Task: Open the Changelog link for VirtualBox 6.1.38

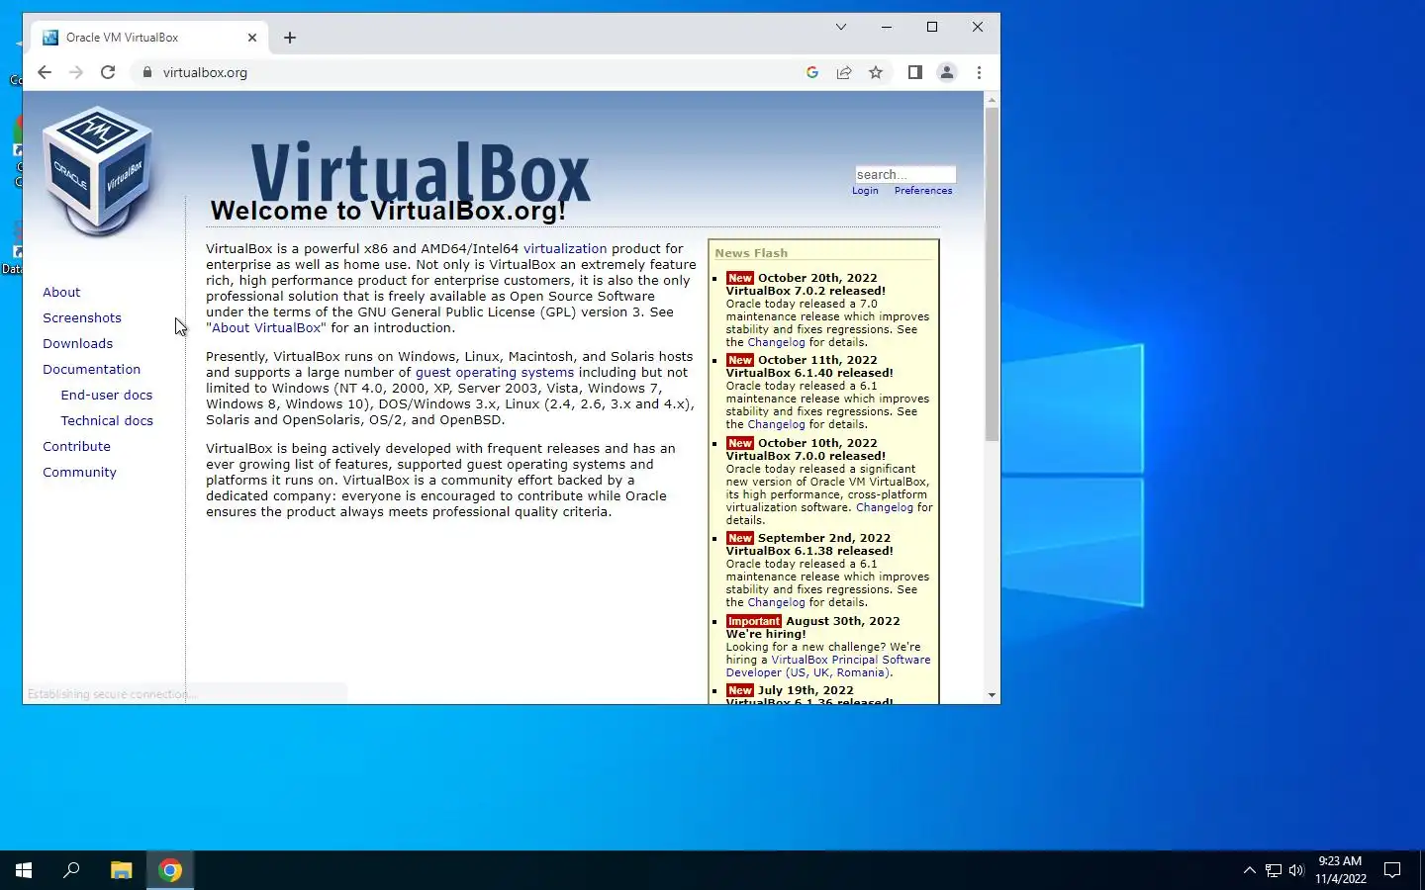Action: pos(776,603)
